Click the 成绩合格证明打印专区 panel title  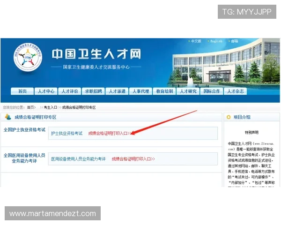36,117
